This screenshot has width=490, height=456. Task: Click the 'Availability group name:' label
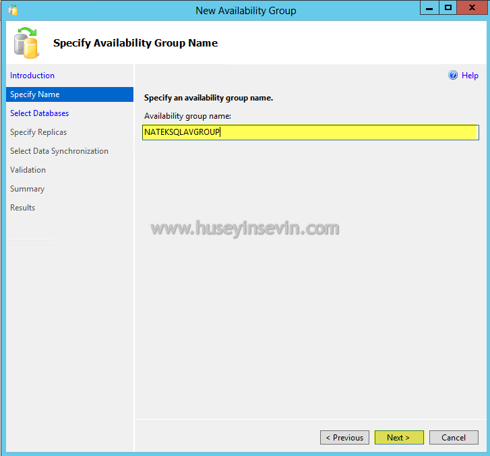187,116
